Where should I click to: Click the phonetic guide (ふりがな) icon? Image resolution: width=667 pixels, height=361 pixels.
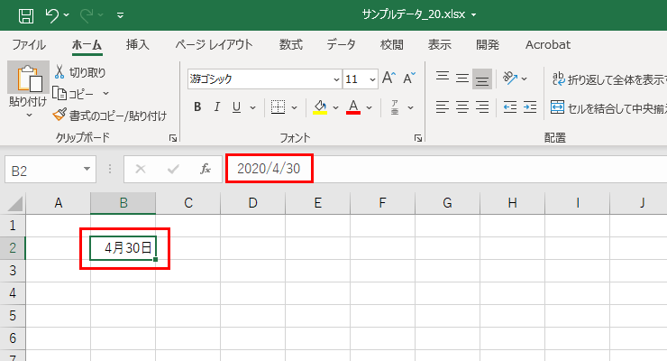pos(395,107)
